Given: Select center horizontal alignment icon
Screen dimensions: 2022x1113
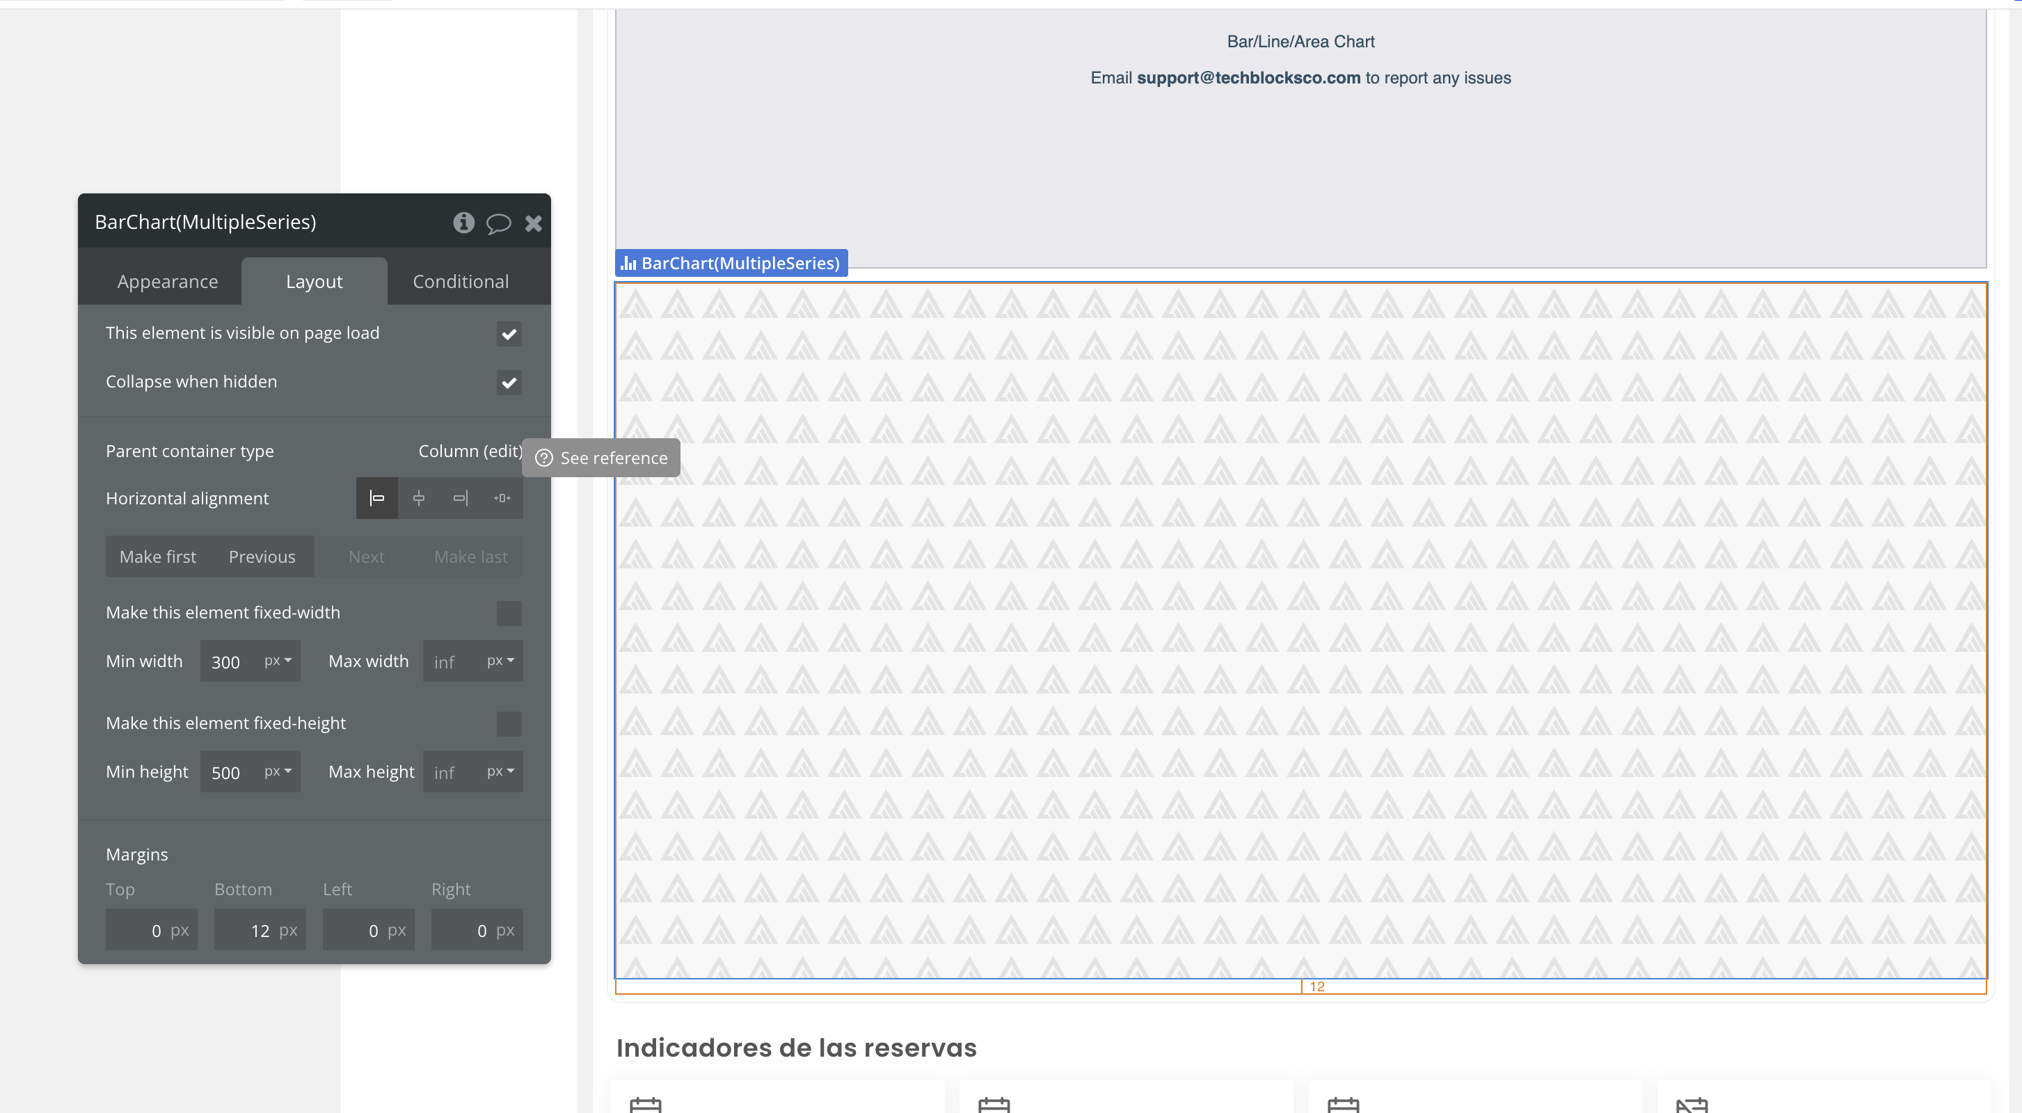Looking at the screenshot, I should [418, 499].
